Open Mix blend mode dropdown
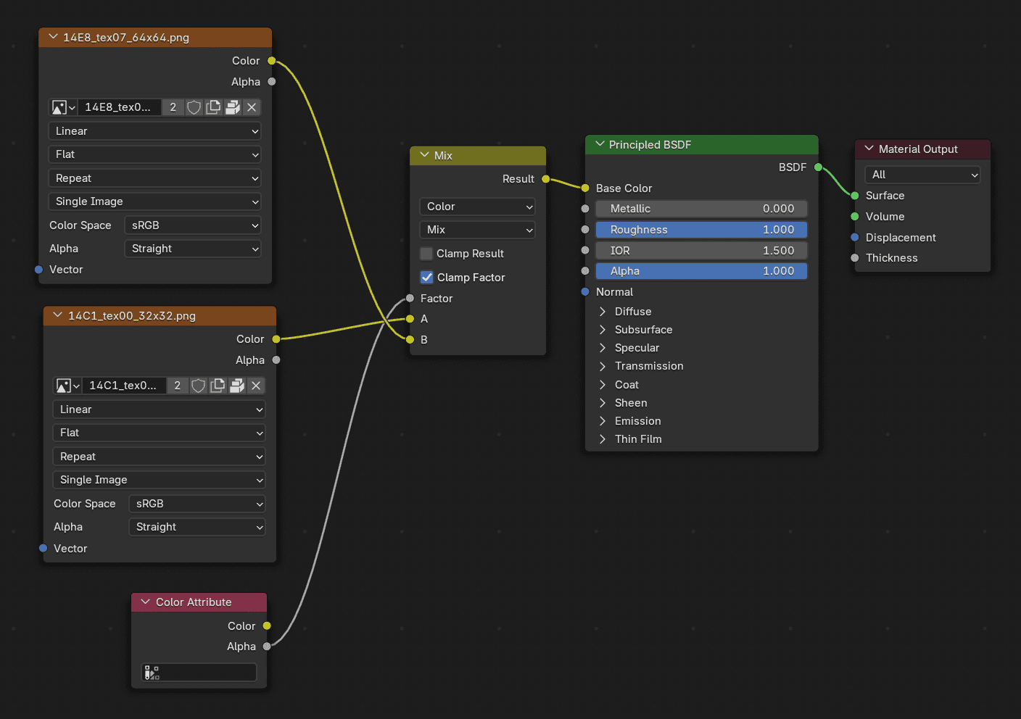This screenshot has width=1021, height=719. [477, 230]
